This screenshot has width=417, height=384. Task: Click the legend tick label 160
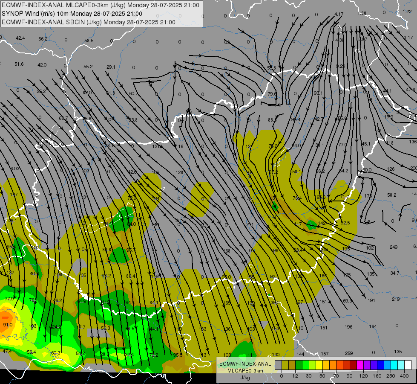click(377, 376)
